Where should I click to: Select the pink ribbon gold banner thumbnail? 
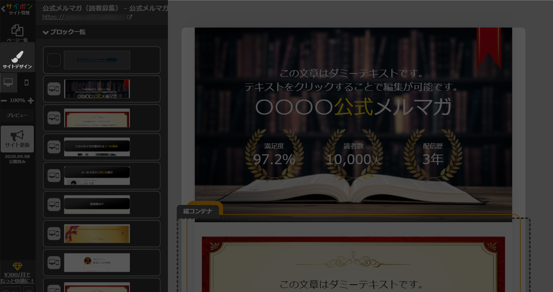click(97, 234)
